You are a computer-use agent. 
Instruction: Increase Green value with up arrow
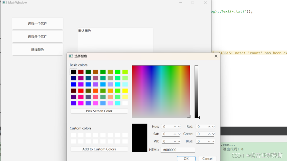[209, 134]
